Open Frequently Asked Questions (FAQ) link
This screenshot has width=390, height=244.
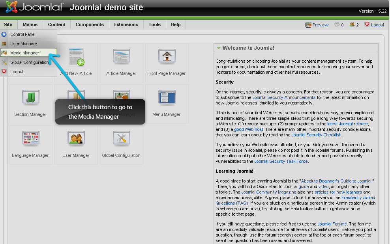[296, 200]
